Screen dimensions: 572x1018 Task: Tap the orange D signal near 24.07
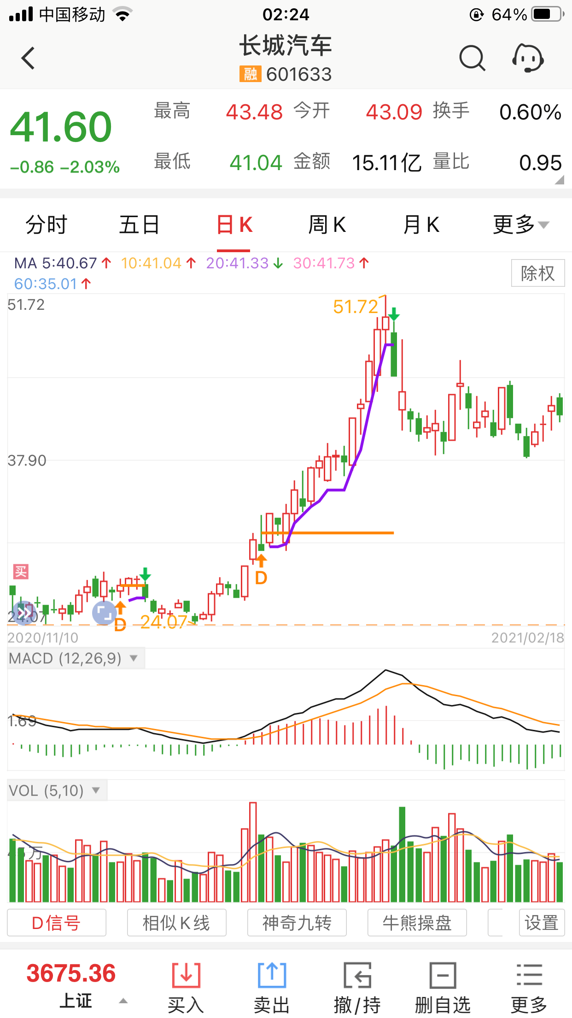click(x=120, y=617)
